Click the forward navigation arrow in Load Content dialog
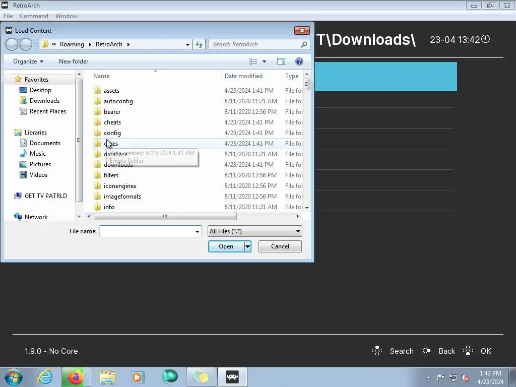The image size is (516, 387). point(26,44)
